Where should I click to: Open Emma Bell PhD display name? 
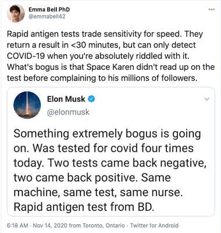pos(49,9)
